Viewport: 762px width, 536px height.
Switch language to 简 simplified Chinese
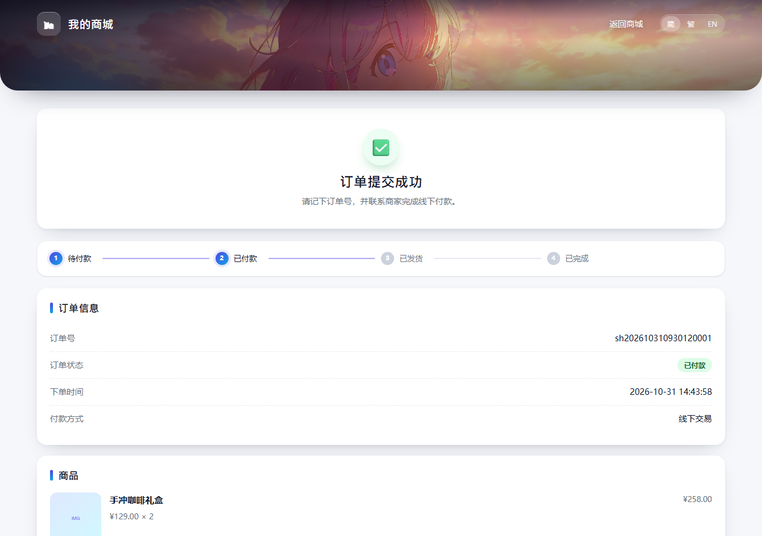point(671,24)
